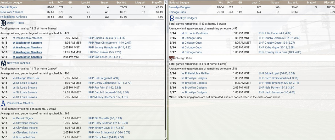Viewport: 335px width, 140px height.
Task: Open vs Detroit Tigers 9/14 game
Action: click(23, 118)
